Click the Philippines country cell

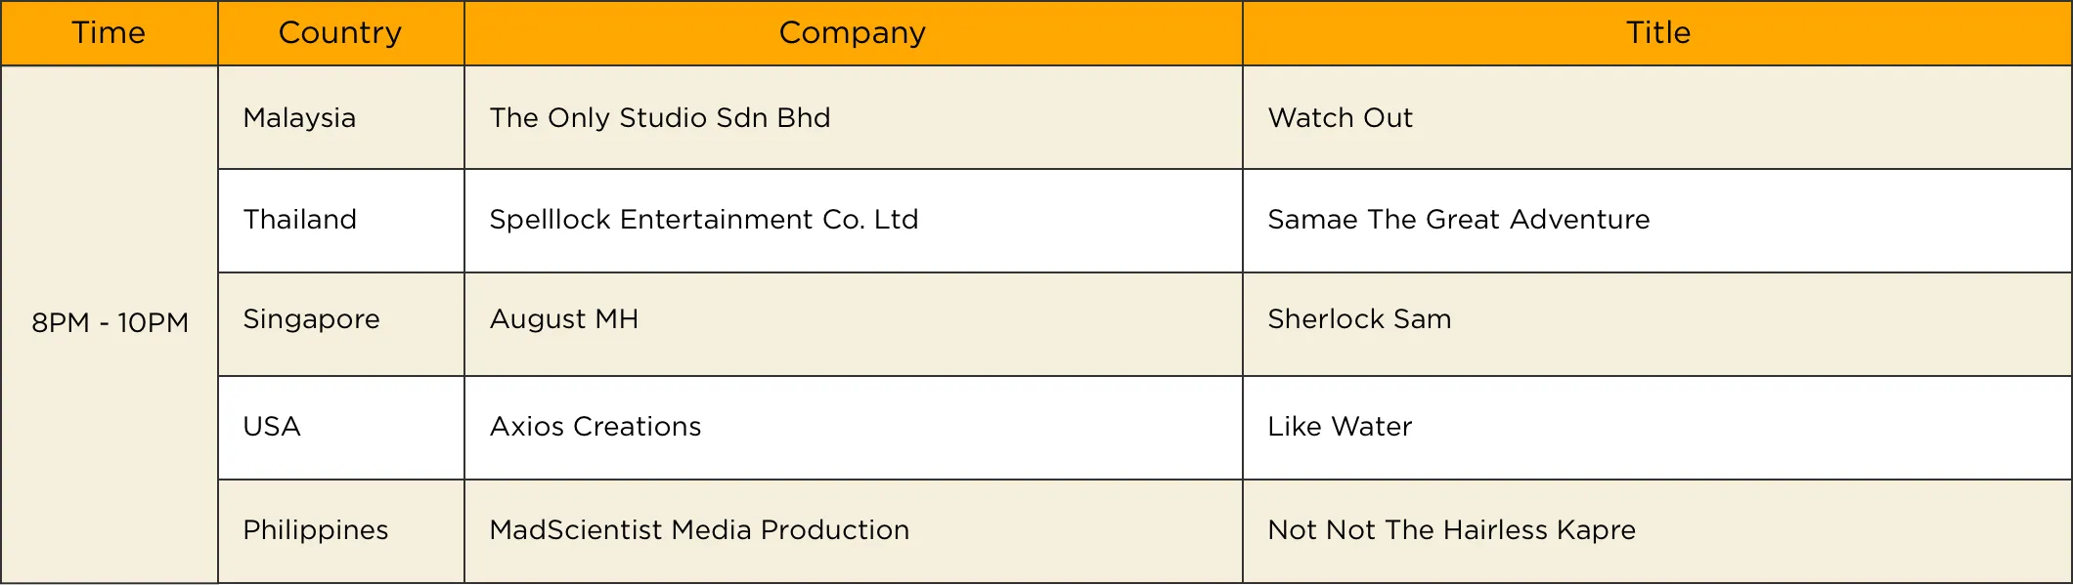(x=315, y=530)
